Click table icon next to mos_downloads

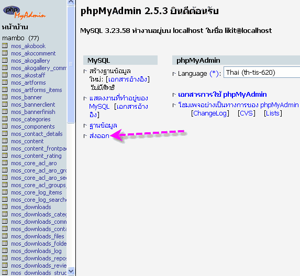point(5,206)
